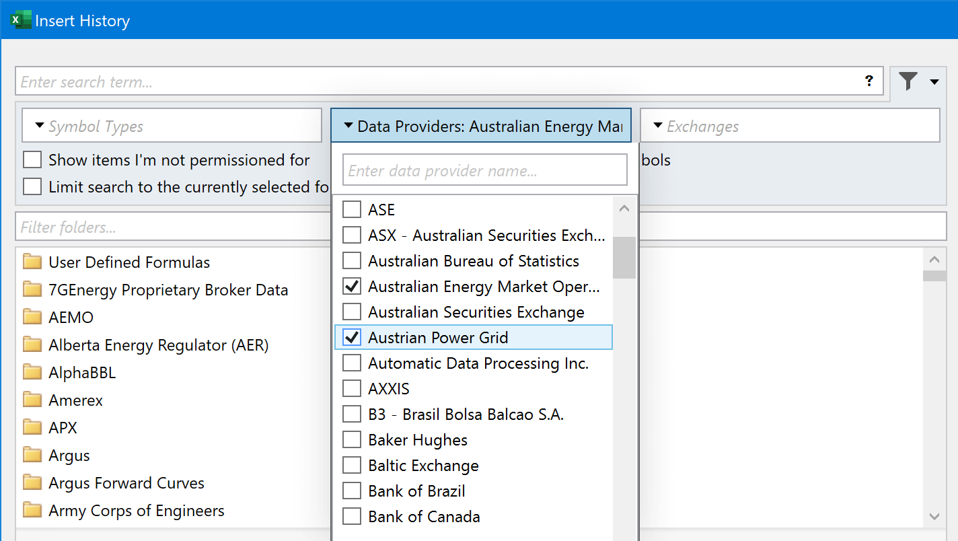Check the AXXIS provider
The height and width of the screenshot is (541, 958).
(352, 389)
